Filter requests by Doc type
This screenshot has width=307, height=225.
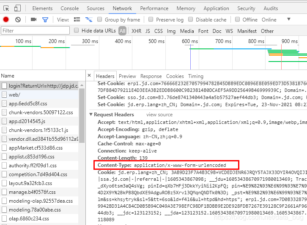pyautogui.click(x=217, y=31)
